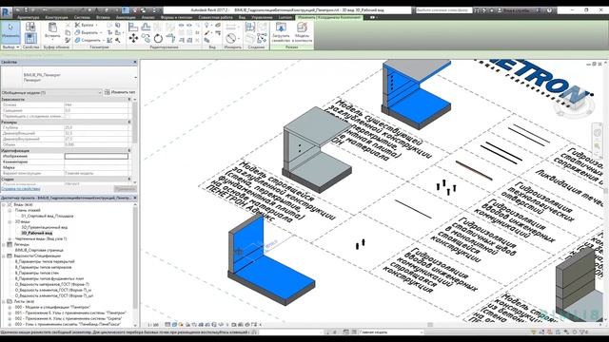
Task: Click the Врезка (Cope) geometry tool
Action: coord(85,25)
